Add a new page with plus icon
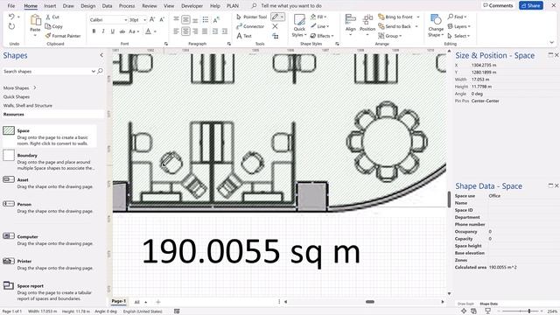 pyautogui.click(x=158, y=302)
